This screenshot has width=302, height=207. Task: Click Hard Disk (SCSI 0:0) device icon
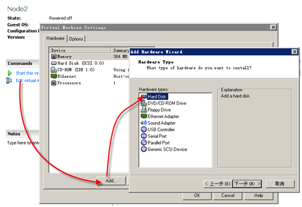pos(54,63)
